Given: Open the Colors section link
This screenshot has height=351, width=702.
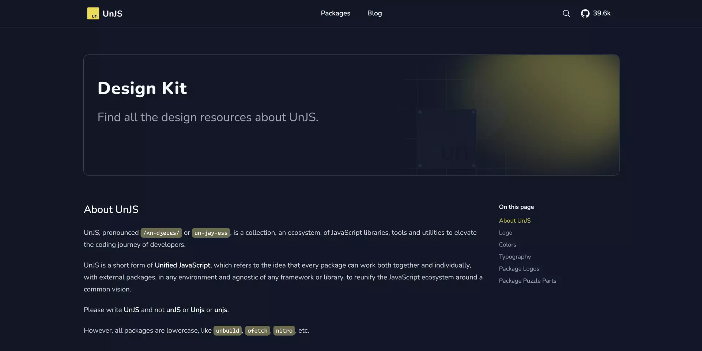Looking at the screenshot, I should (x=507, y=245).
